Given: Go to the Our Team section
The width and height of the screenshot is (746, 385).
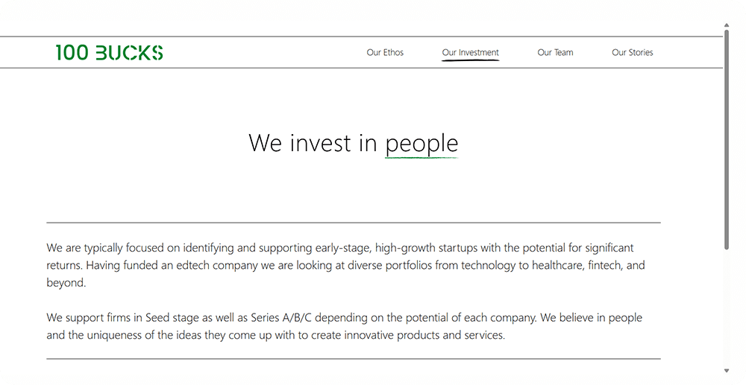Looking at the screenshot, I should coord(555,53).
